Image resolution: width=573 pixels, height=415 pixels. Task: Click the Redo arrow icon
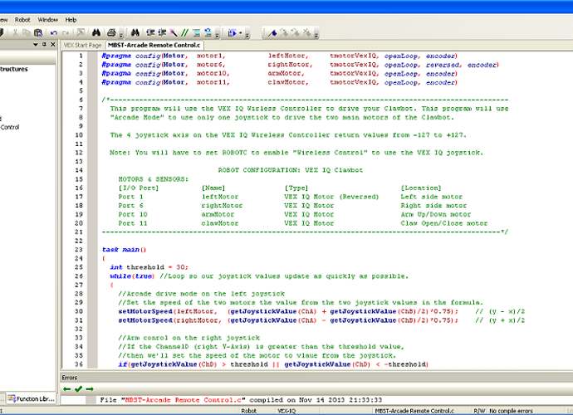point(66,33)
